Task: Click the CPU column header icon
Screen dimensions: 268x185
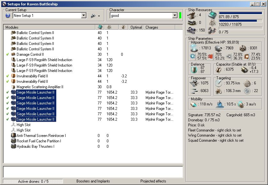Action: coord(100,27)
